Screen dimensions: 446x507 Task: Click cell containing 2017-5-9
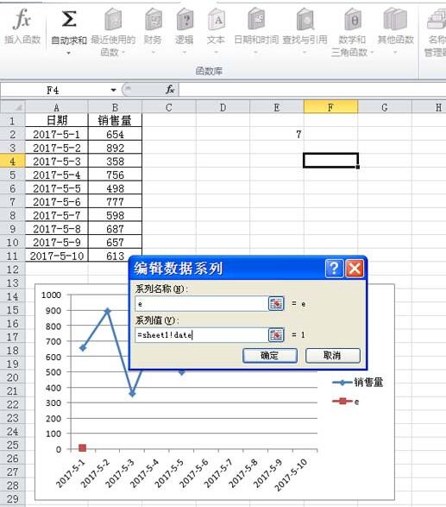point(57,242)
